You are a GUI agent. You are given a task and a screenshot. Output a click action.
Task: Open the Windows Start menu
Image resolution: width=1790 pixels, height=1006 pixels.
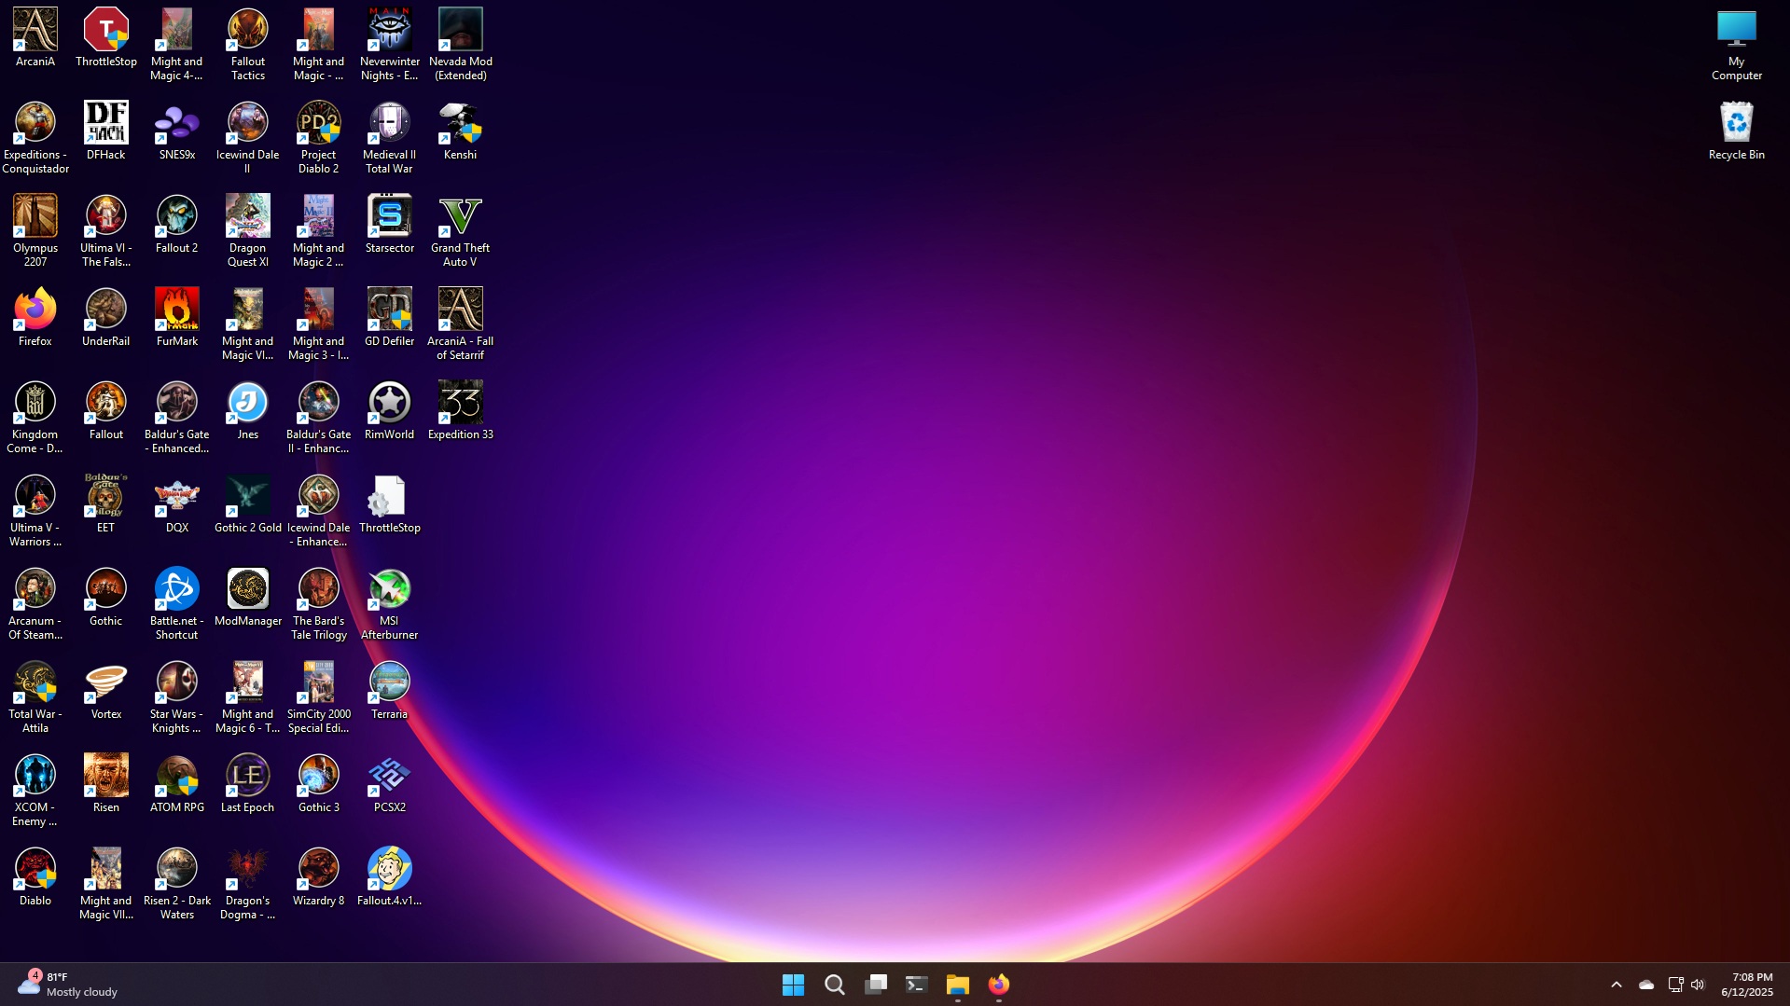(794, 985)
